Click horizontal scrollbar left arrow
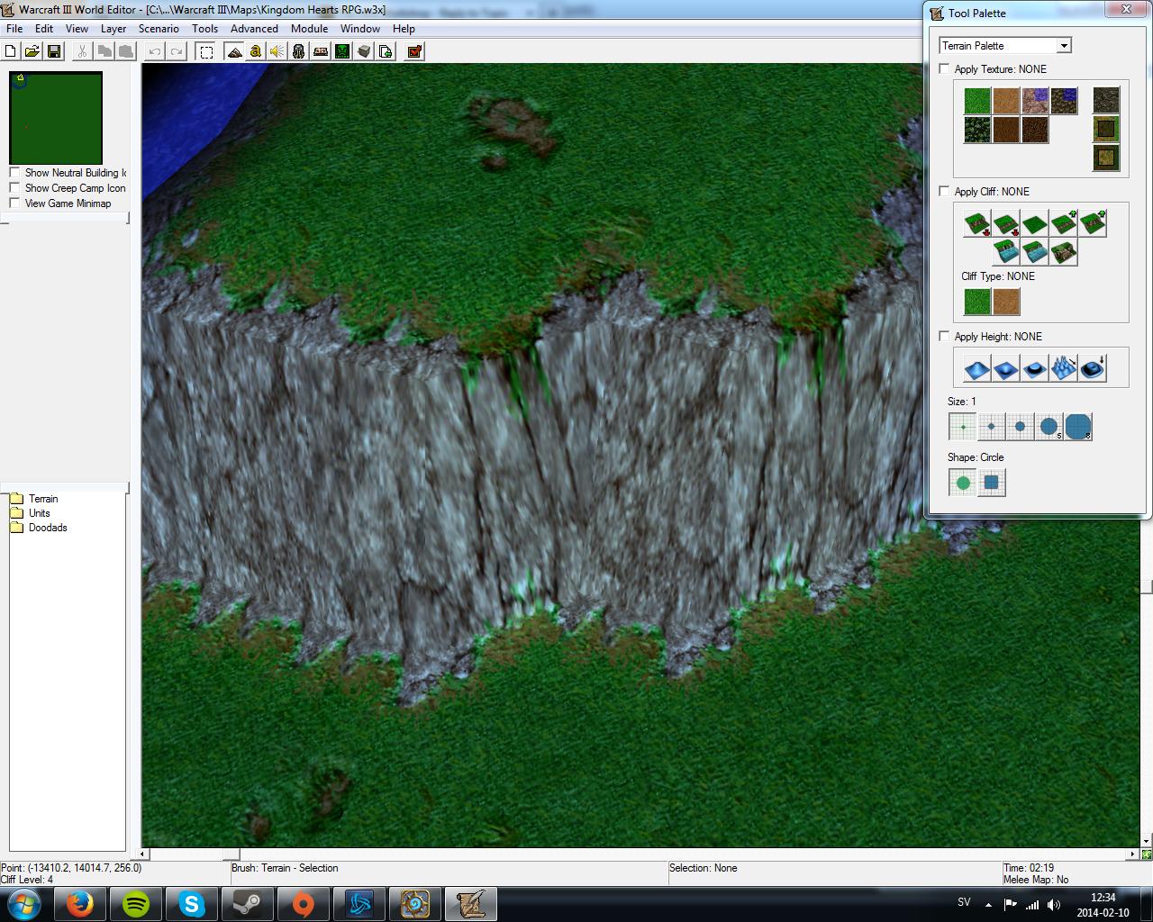Screen dimensions: 1153x922 (x=143, y=854)
